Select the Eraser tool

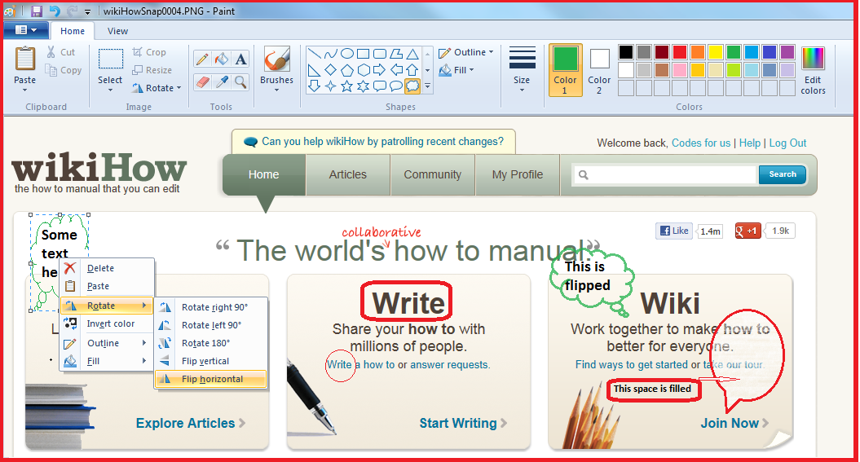[202, 81]
